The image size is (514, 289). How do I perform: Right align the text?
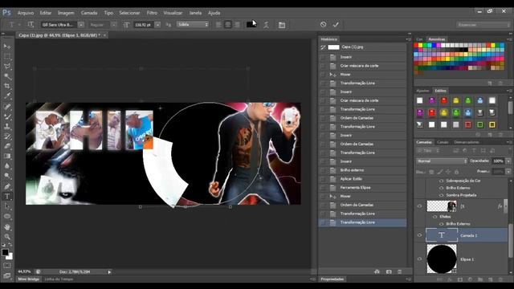237,25
